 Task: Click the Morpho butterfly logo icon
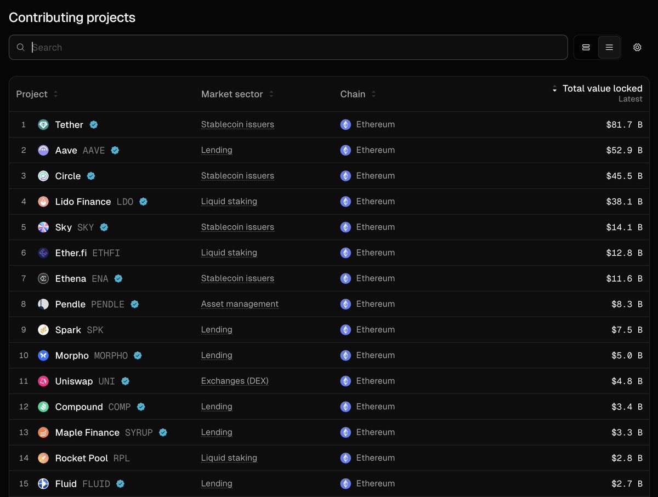coord(43,356)
